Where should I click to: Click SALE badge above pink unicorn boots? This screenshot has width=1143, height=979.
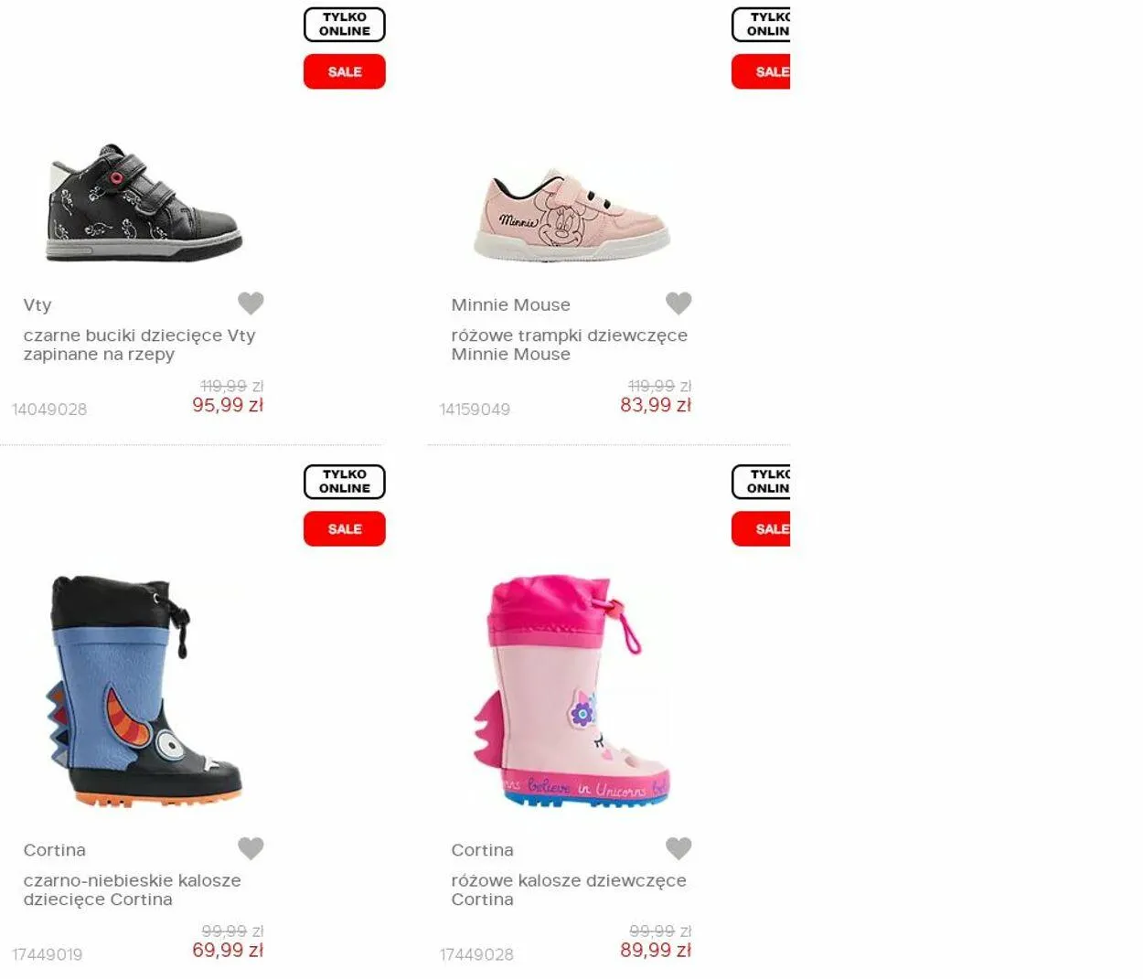(x=761, y=528)
